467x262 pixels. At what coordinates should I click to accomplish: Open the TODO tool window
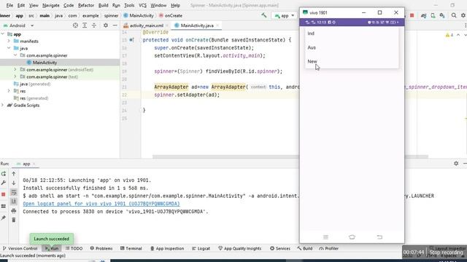pyautogui.click(x=74, y=248)
